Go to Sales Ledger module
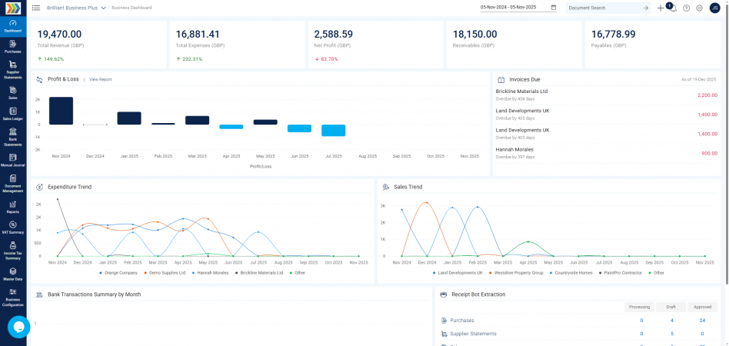 pyautogui.click(x=13, y=114)
